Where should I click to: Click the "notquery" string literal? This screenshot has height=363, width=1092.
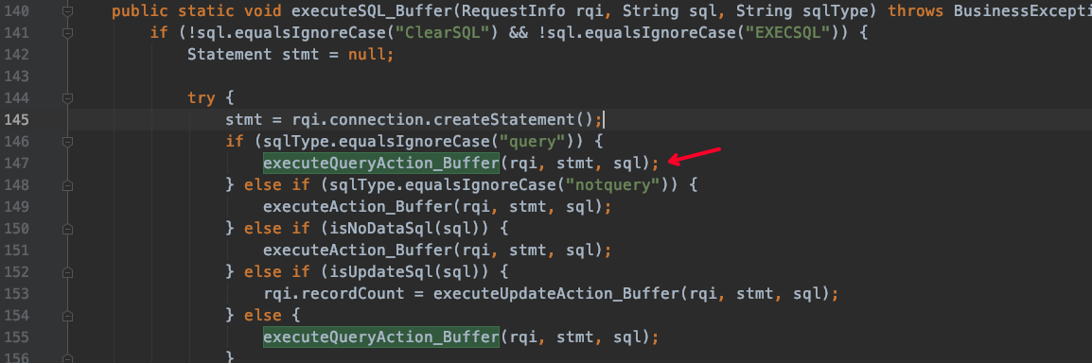tap(613, 185)
